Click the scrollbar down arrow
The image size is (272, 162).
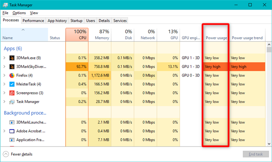(x=269, y=144)
